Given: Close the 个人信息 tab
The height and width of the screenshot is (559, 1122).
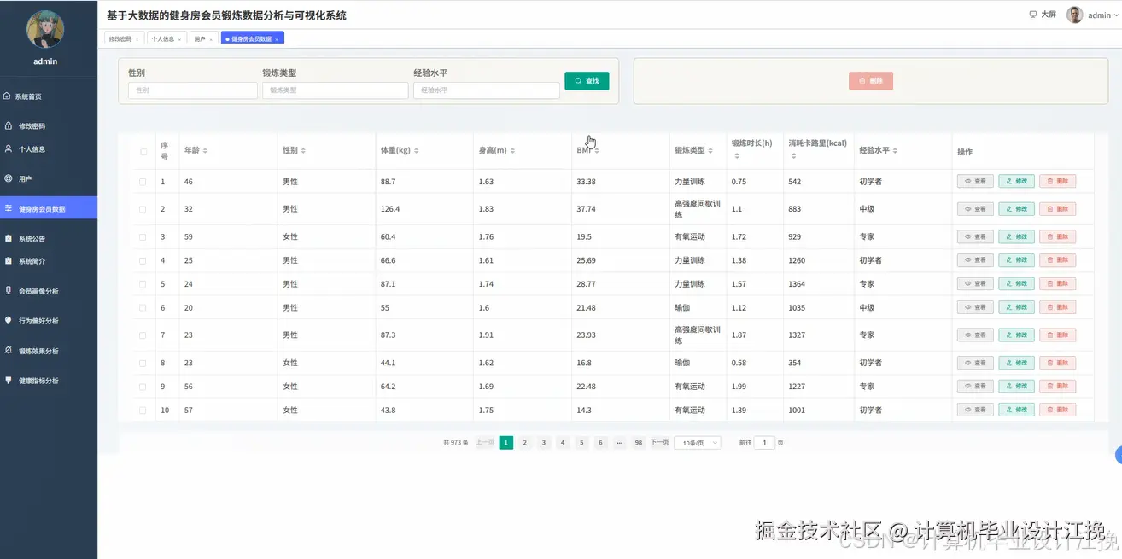Looking at the screenshot, I should (x=179, y=39).
